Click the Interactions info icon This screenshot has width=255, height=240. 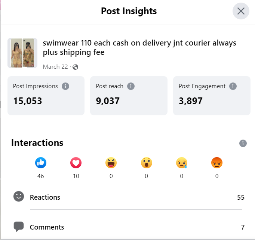[243, 143]
